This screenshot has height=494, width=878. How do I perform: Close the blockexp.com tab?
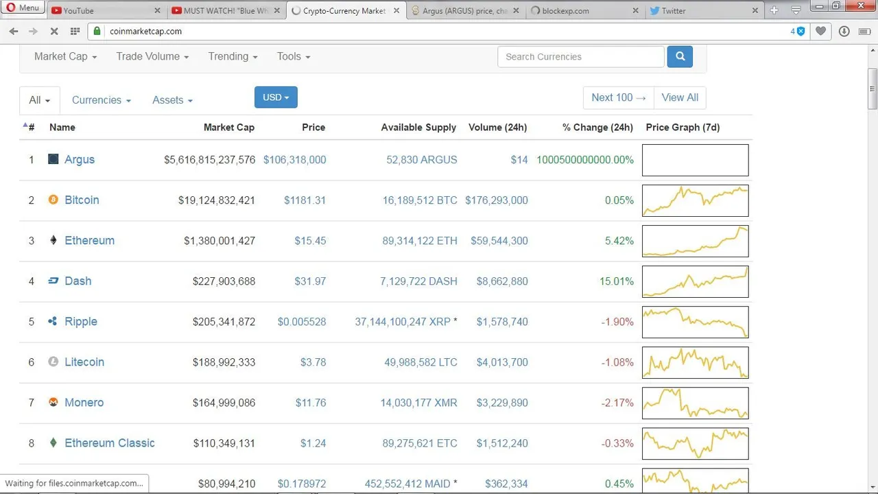coord(635,11)
